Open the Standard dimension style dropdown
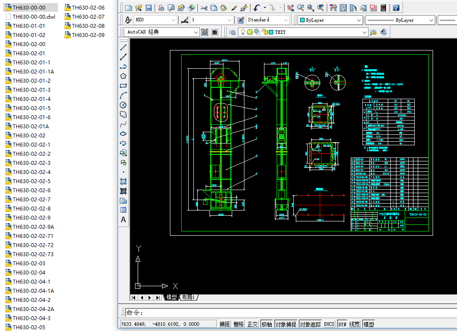The image size is (457, 331). [x=286, y=20]
